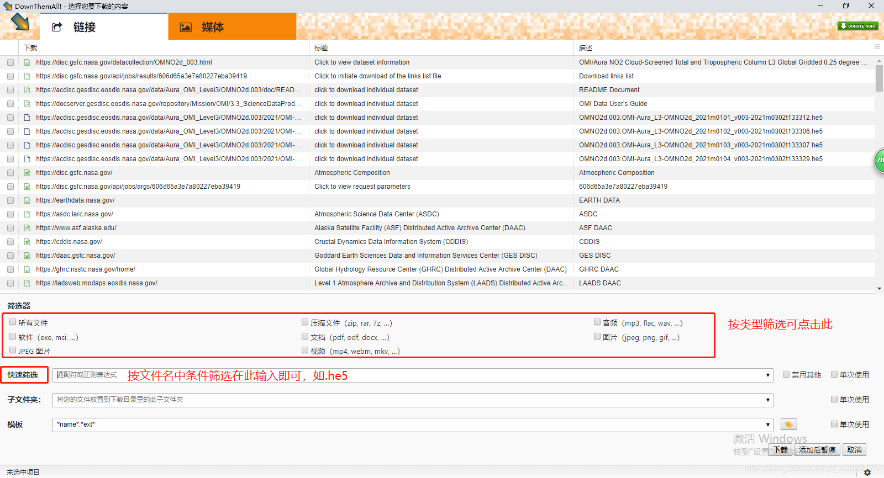
Task: Click file icon of 2021m0102 he5 row
Action: click(x=27, y=131)
